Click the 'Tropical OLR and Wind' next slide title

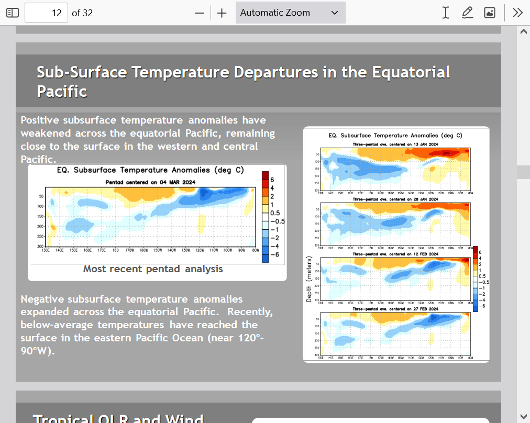click(118, 418)
